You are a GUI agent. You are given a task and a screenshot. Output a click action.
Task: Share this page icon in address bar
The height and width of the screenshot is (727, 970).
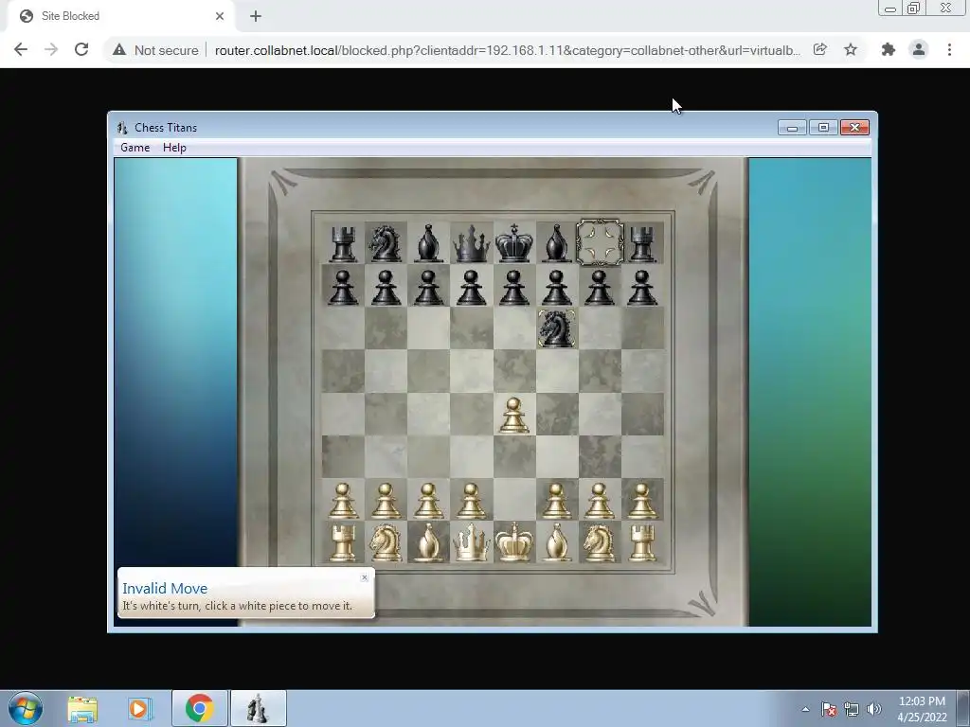tap(819, 49)
